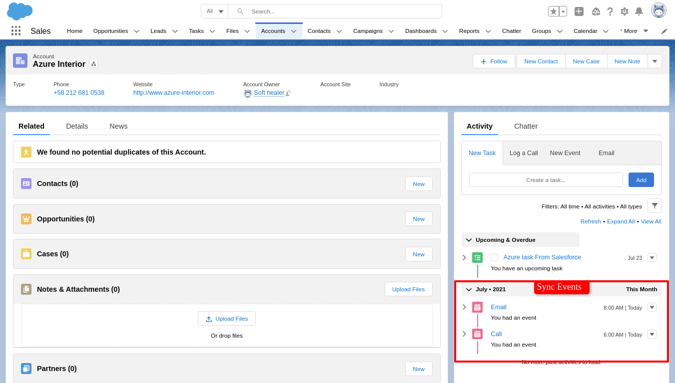Click Expand All activities link
Screen dimensions: 675x383
click(x=621, y=221)
